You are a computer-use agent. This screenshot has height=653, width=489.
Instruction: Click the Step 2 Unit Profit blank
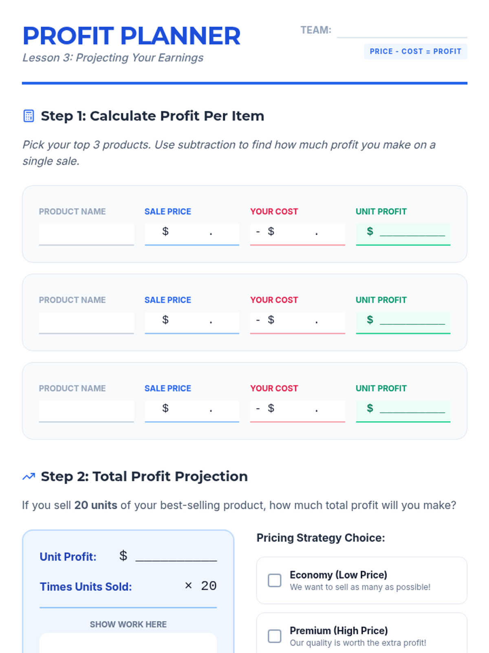point(176,557)
